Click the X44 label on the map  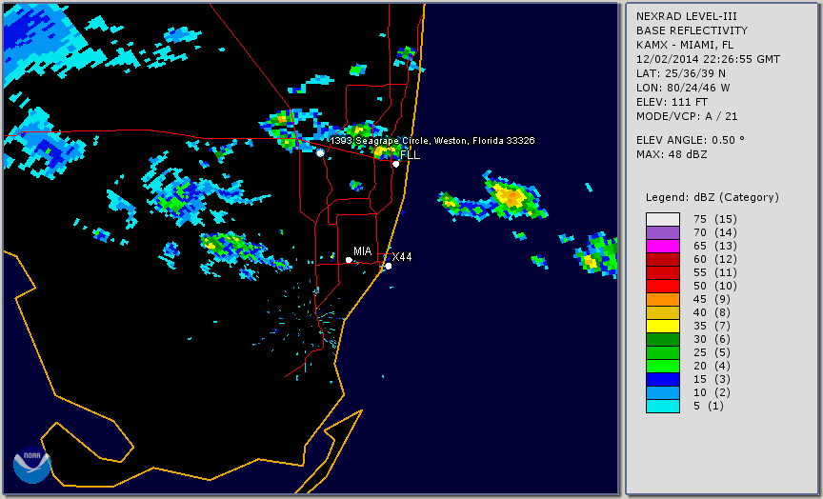(x=402, y=256)
